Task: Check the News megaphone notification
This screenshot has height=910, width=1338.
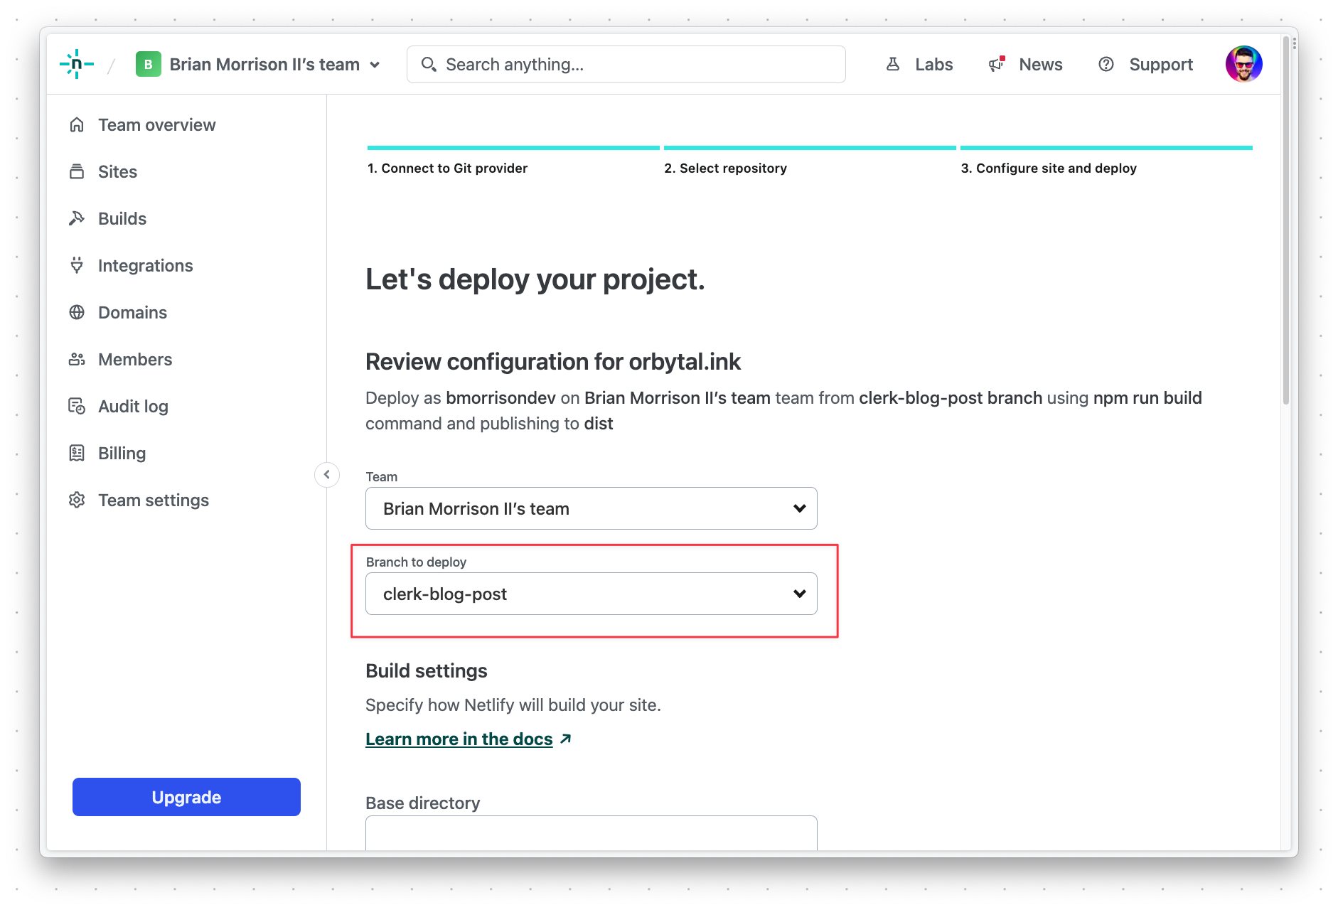Action: pos(995,64)
